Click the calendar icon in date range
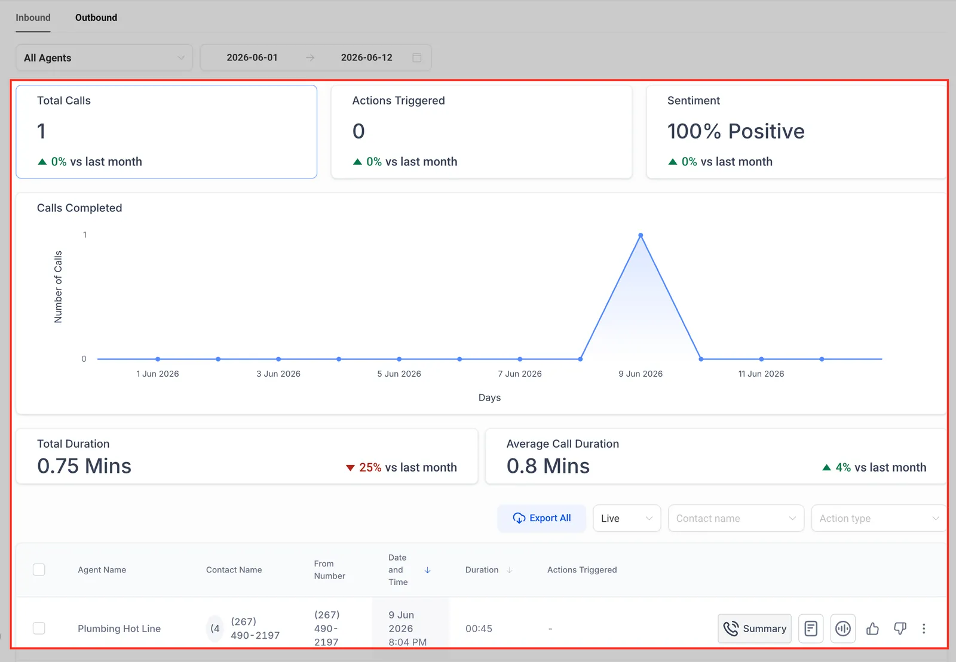The height and width of the screenshot is (662, 956). coord(417,58)
